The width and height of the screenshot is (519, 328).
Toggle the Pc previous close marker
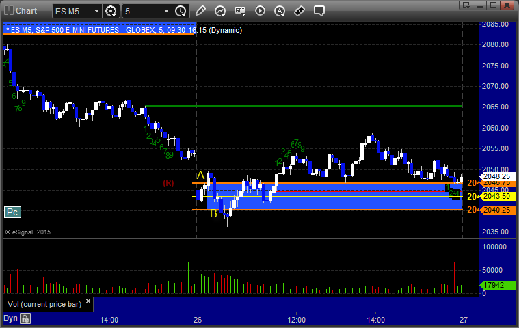(12, 213)
